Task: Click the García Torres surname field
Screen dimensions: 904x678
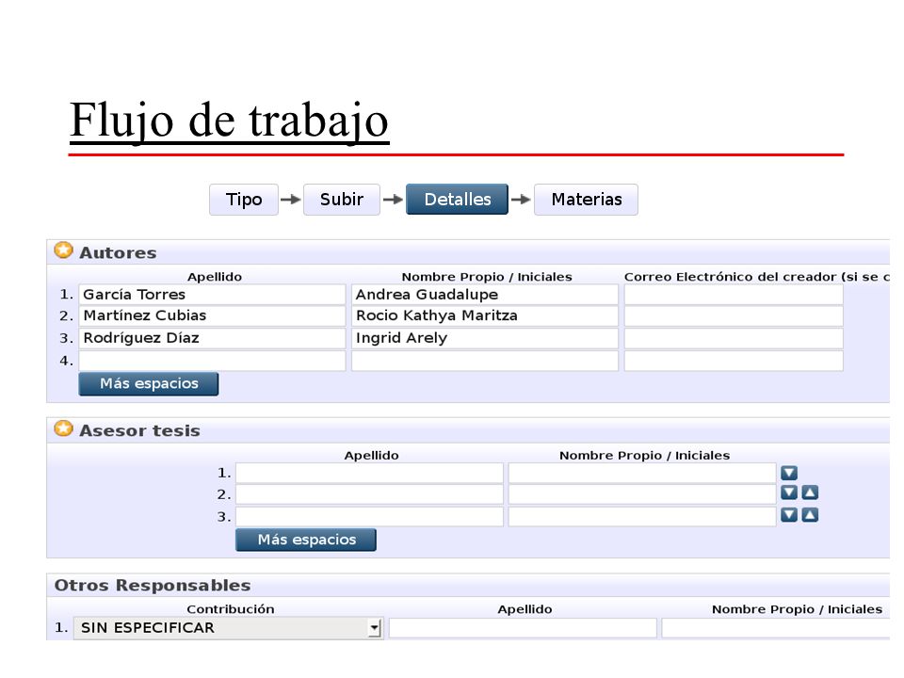Action: 212,295
